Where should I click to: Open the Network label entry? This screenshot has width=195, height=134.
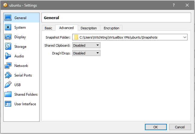pos(21,66)
